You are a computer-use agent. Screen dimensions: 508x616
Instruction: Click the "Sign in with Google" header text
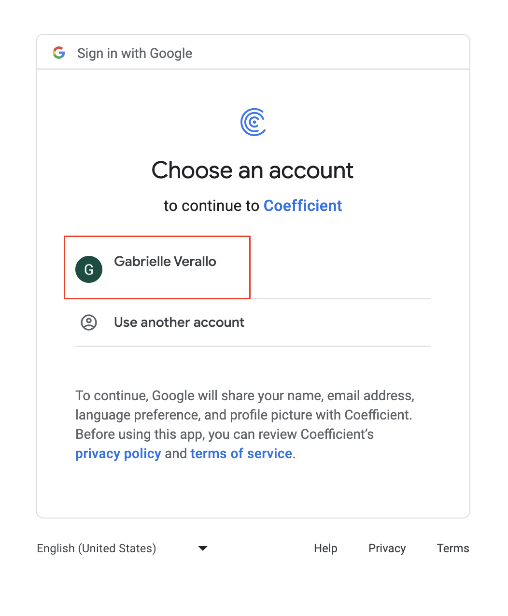[x=135, y=53]
